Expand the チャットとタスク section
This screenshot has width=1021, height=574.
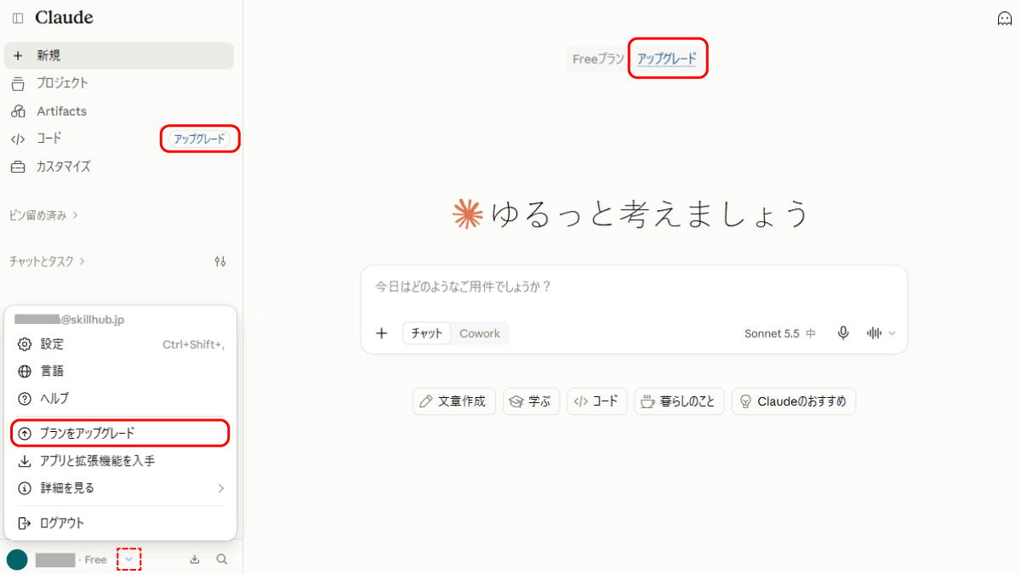pos(47,261)
